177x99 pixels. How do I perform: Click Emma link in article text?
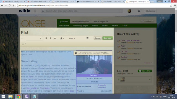click(41, 68)
